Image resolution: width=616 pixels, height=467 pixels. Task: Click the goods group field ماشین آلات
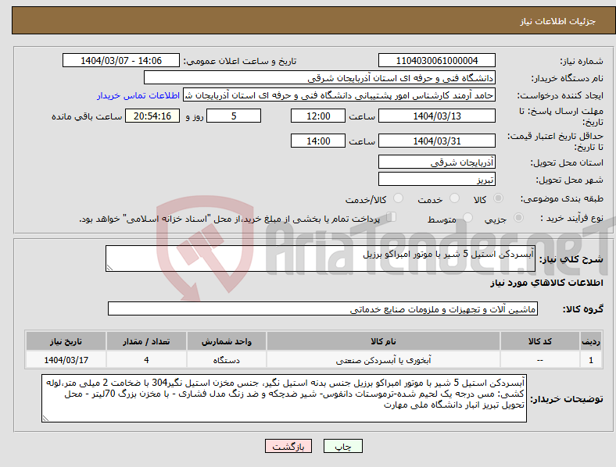[323, 308]
